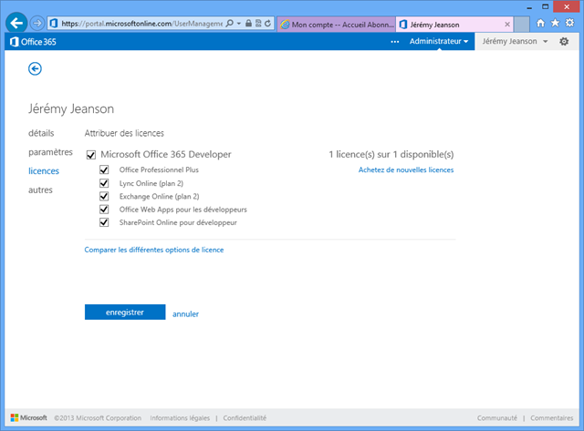Viewport: 584px width, 431px height.
Task: Close the Jérémy Jeanson browser tab
Action: pos(507,25)
